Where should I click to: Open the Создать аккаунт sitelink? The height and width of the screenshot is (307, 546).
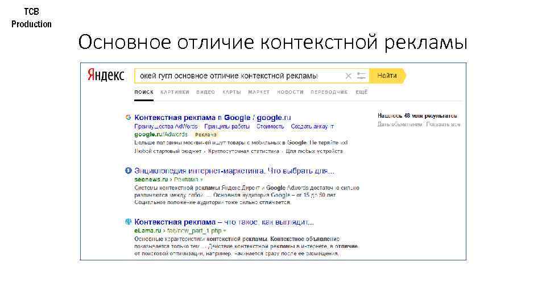312,126
